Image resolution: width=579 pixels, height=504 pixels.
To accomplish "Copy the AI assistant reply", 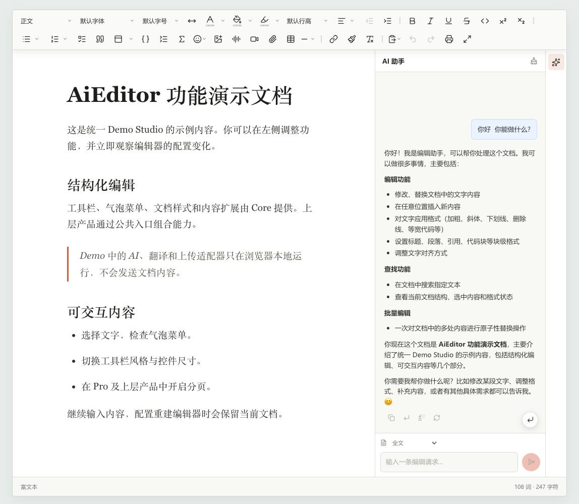I will pyautogui.click(x=391, y=418).
